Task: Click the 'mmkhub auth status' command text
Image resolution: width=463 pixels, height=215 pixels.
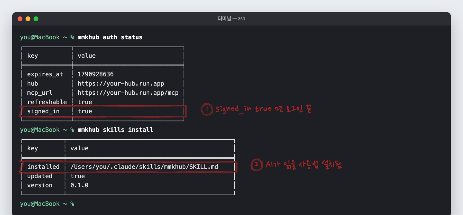Action: tap(110, 37)
